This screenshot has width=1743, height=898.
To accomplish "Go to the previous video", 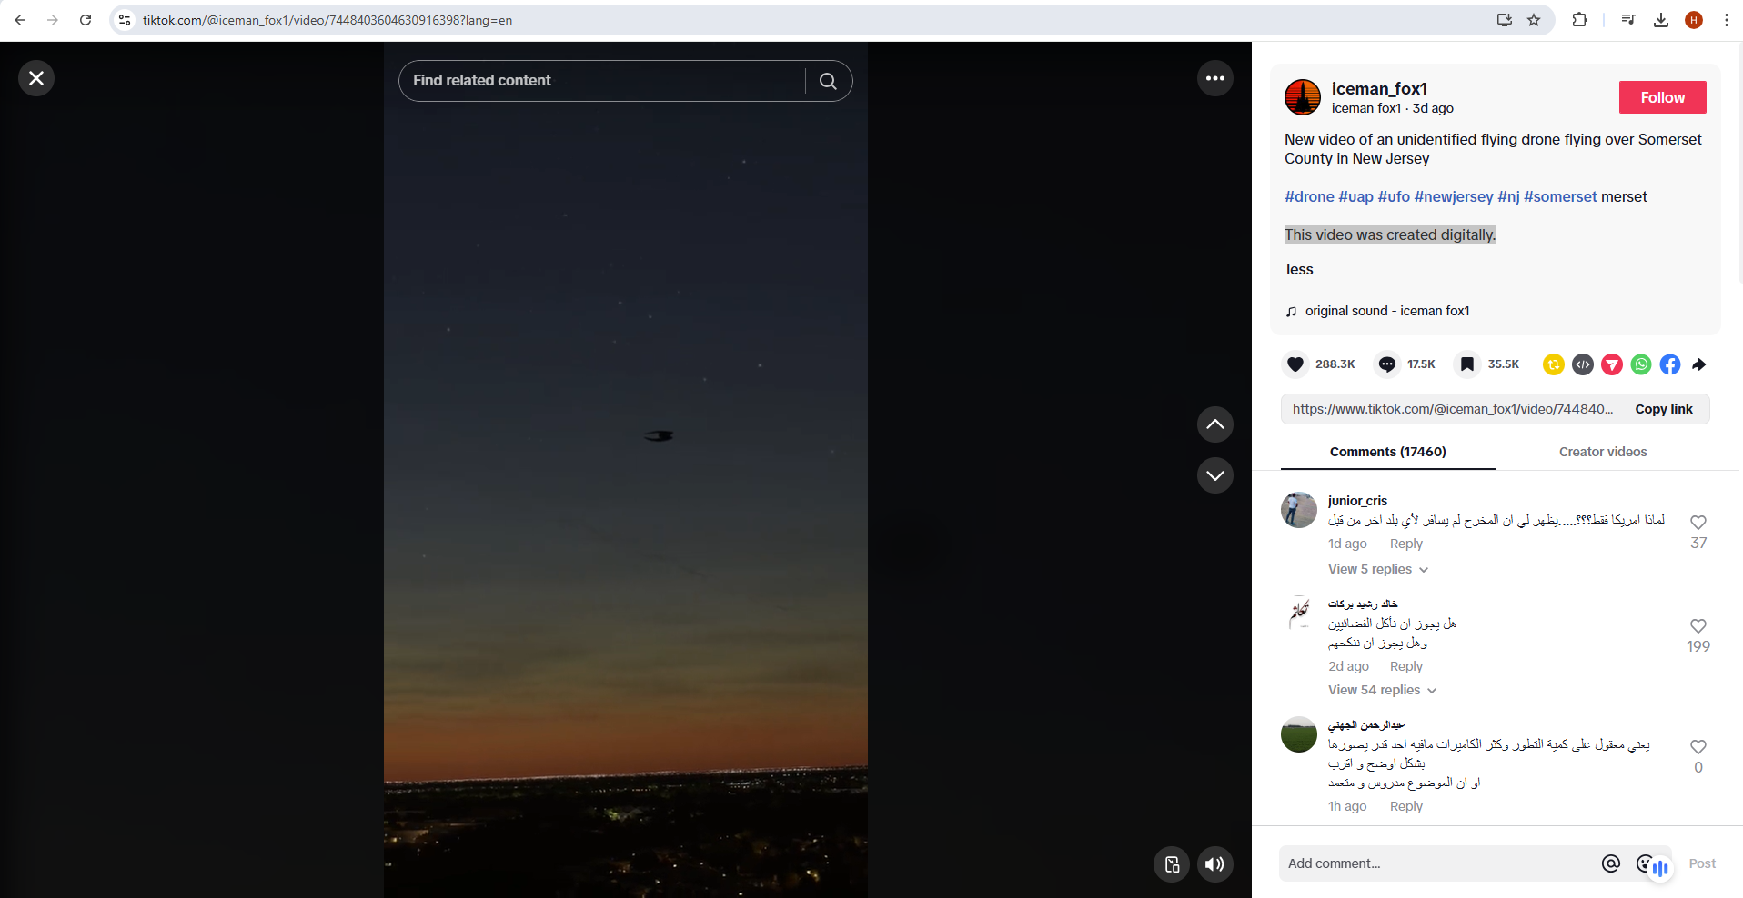I will [1214, 424].
